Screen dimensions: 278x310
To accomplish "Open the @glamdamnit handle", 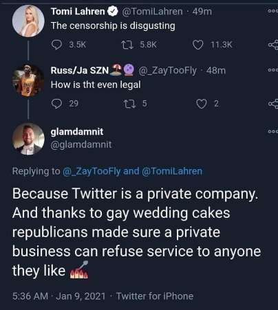I will (81, 144).
